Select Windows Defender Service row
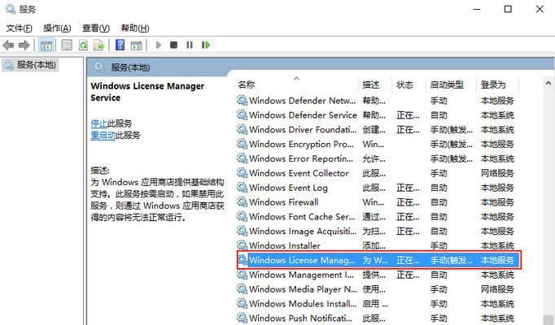555x325 pixels. 377,115
